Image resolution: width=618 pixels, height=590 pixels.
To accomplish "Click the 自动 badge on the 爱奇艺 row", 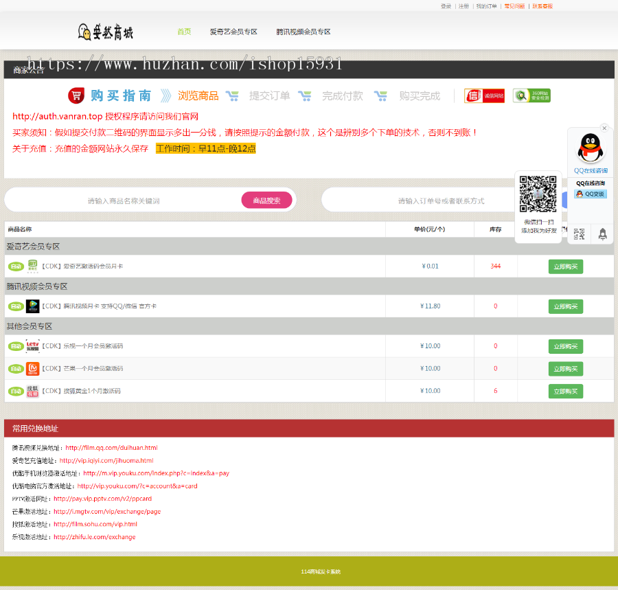I will (x=16, y=266).
